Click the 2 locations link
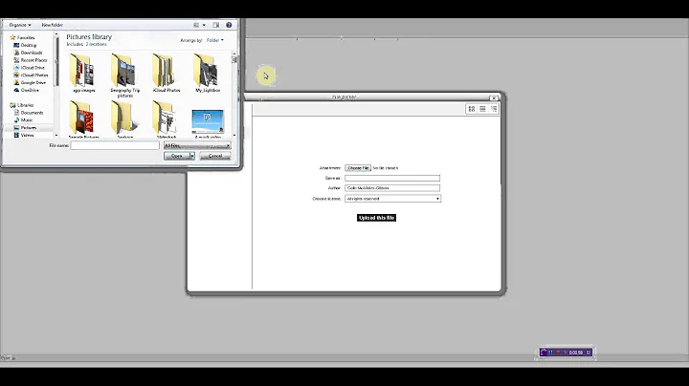This screenshot has width=689, height=386. (x=97, y=44)
